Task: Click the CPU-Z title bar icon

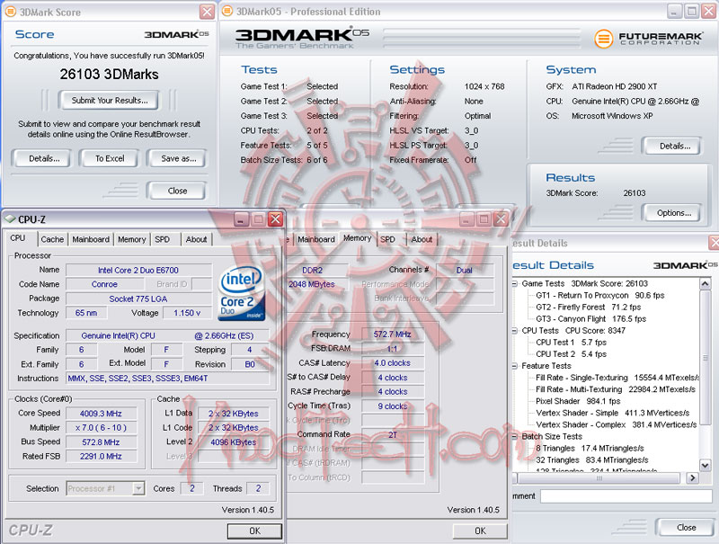Action: (x=10, y=219)
